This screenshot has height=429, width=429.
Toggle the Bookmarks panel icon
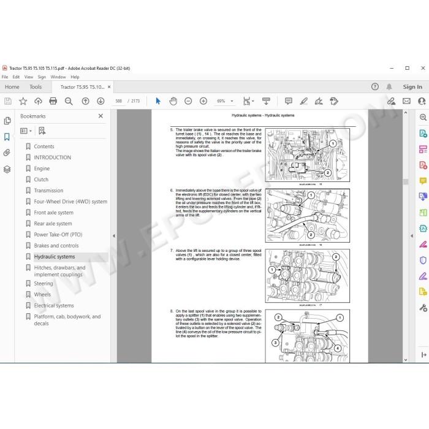point(7,137)
